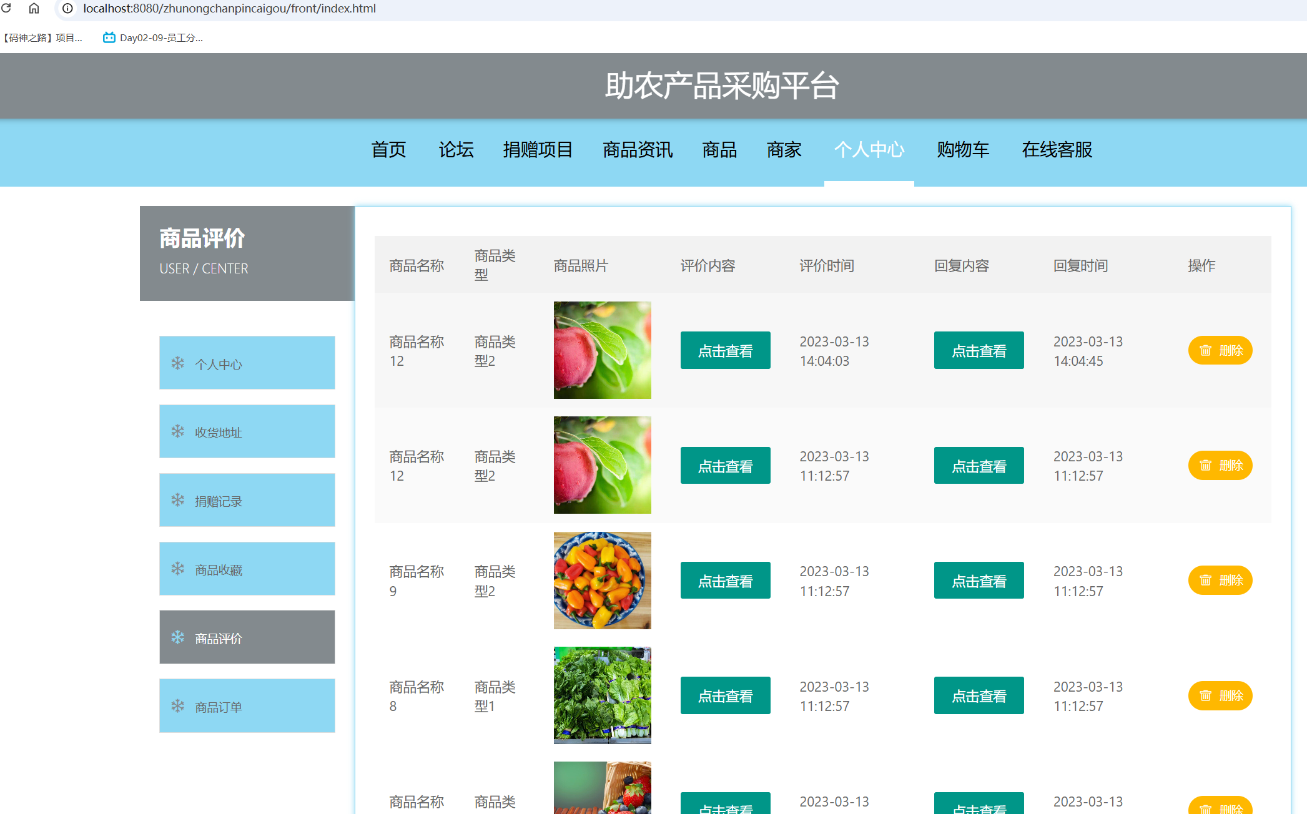
Task: Click the 助农产品采购平台 site title
Action: tap(722, 86)
